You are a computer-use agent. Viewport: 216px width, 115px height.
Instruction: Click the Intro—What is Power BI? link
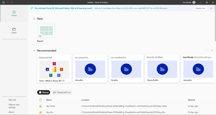51,81
